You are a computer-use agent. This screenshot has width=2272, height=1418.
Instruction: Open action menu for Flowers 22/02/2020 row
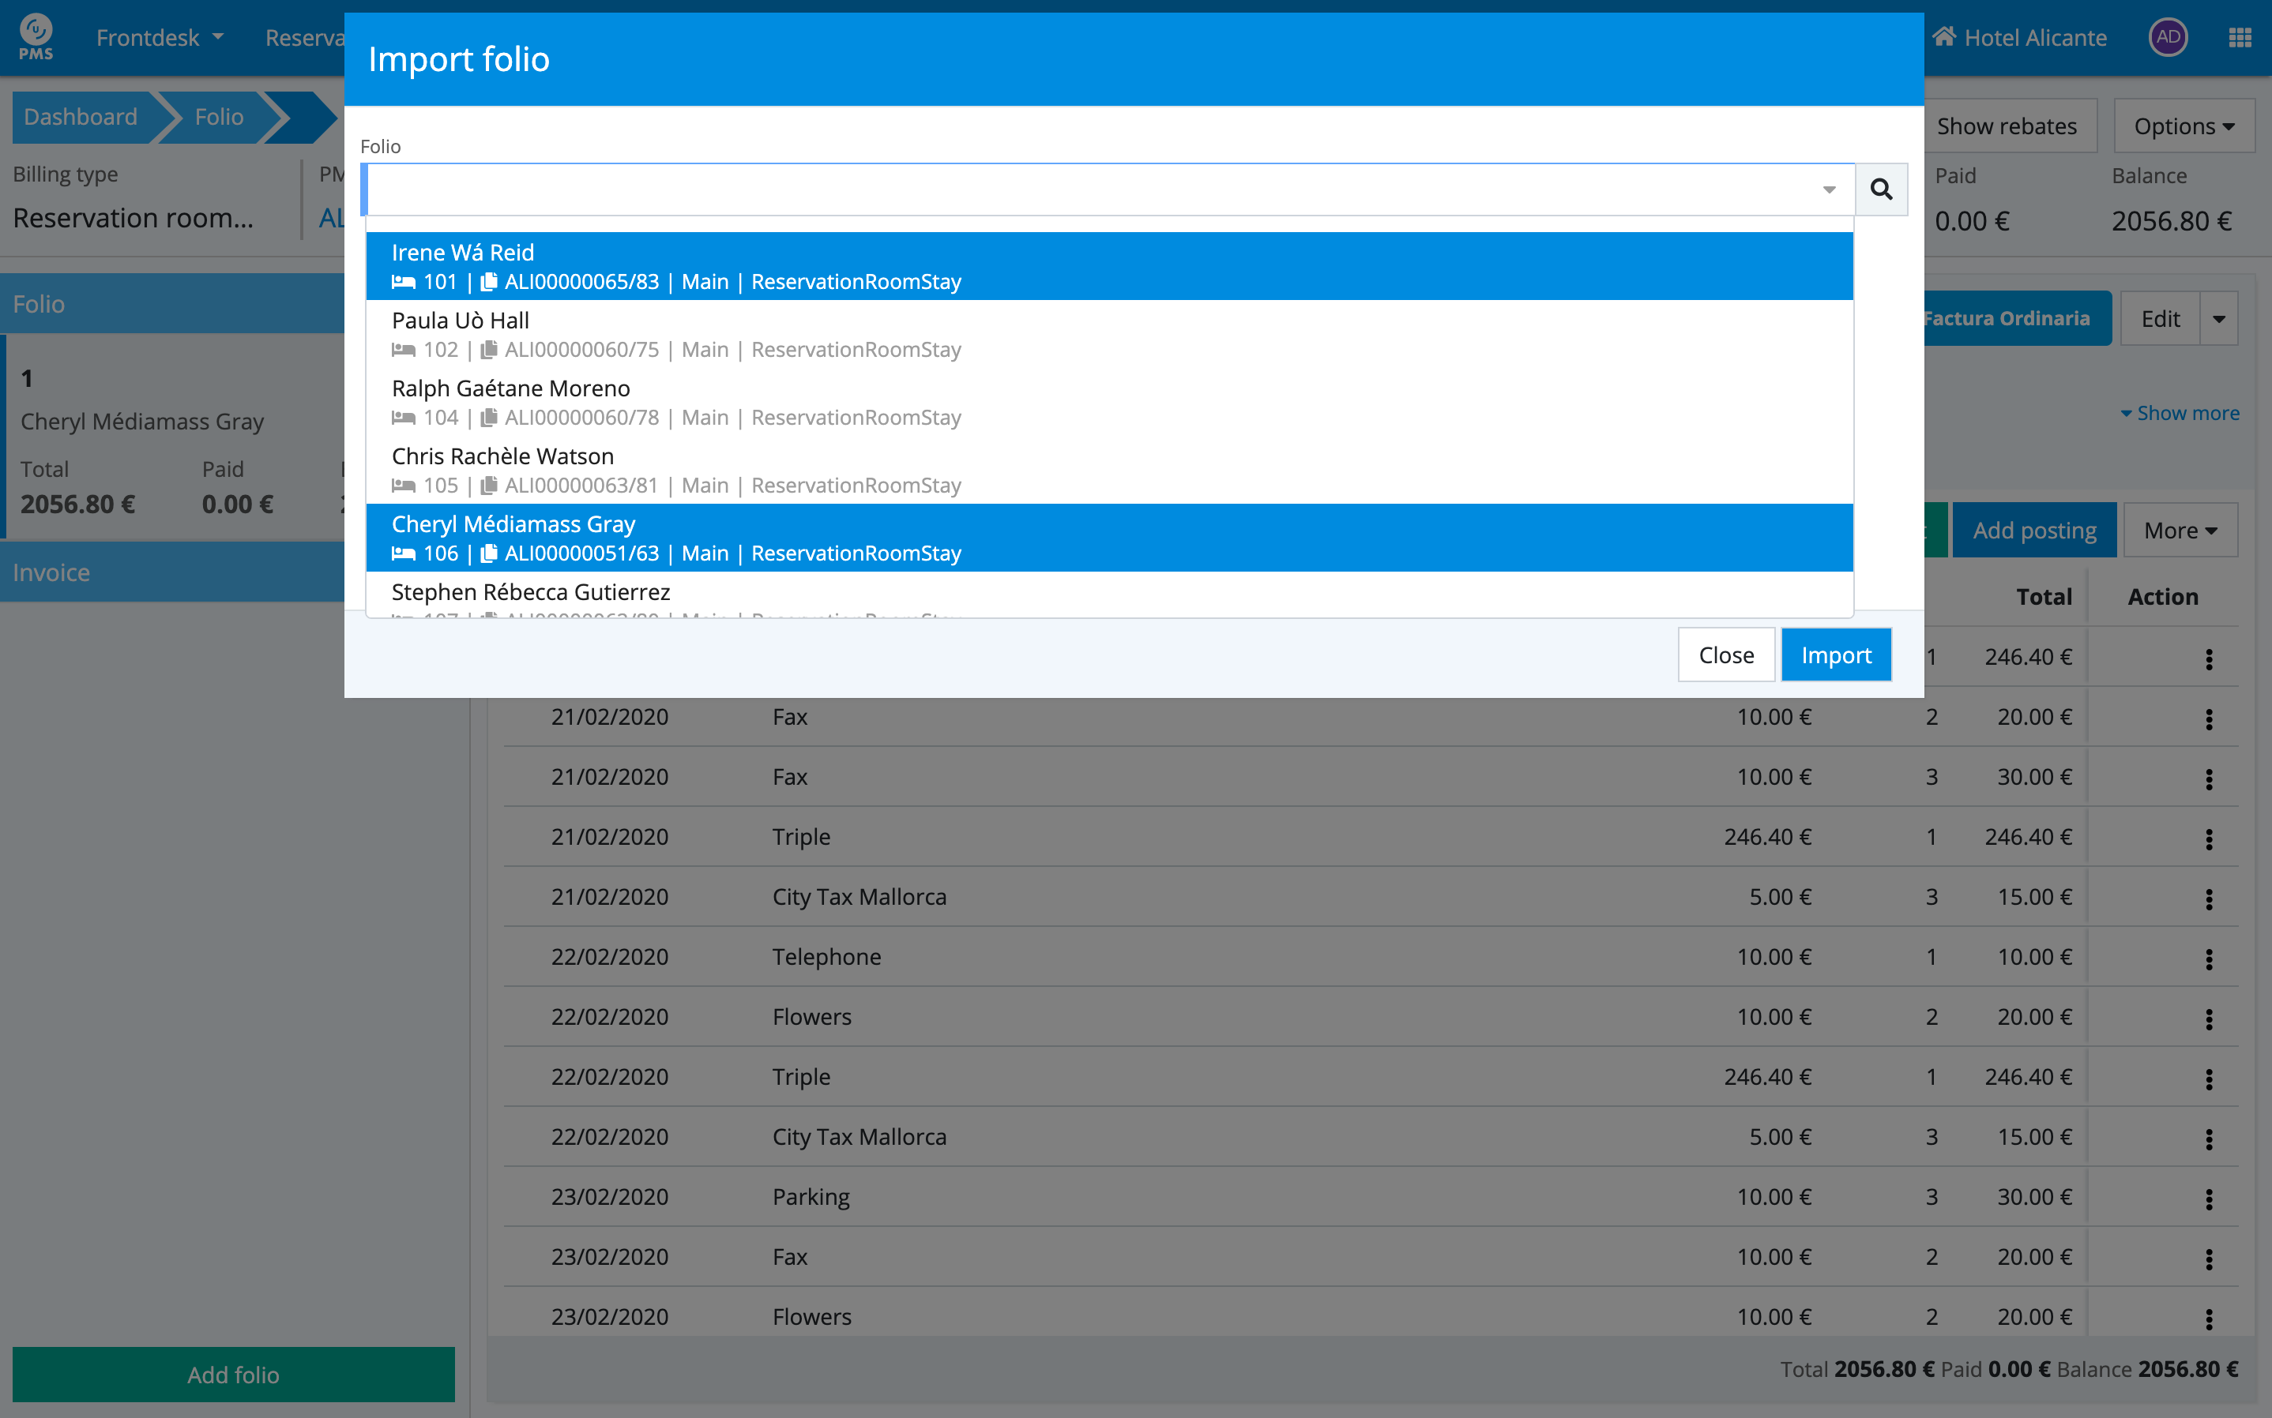coord(2208,1018)
